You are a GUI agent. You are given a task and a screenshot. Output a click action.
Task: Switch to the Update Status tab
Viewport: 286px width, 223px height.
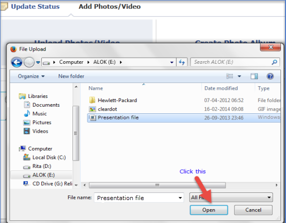point(35,7)
